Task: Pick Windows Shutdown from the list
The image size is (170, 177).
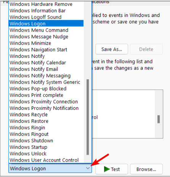Action: coord(46,141)
